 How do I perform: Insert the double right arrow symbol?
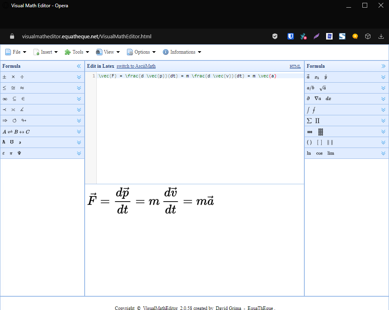5,121
